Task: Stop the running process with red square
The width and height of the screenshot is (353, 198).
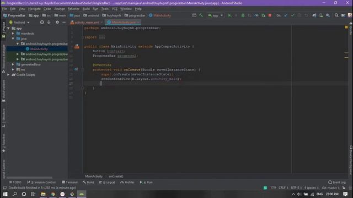Action: point(270,15)
